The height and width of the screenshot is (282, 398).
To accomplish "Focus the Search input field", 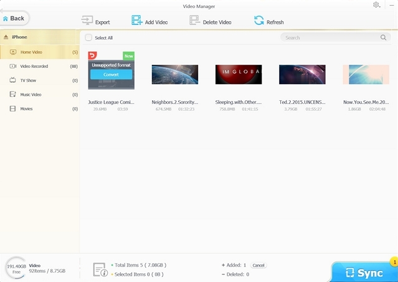I will (x=335, y=37).
